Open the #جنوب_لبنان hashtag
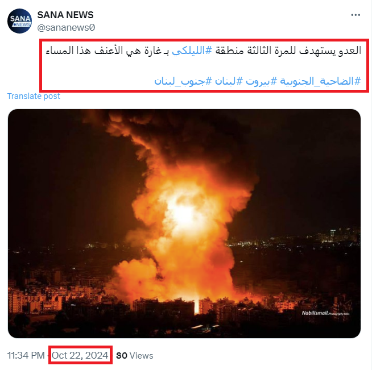Viewport: 372px width, 370px height. [183, 81]
